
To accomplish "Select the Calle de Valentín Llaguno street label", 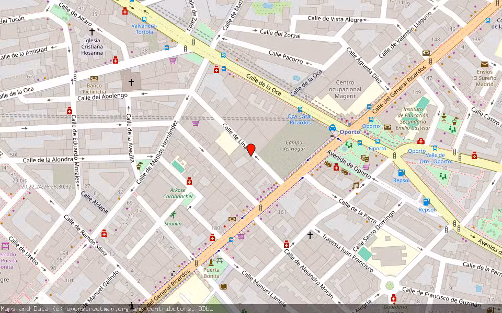I will 405,35.
